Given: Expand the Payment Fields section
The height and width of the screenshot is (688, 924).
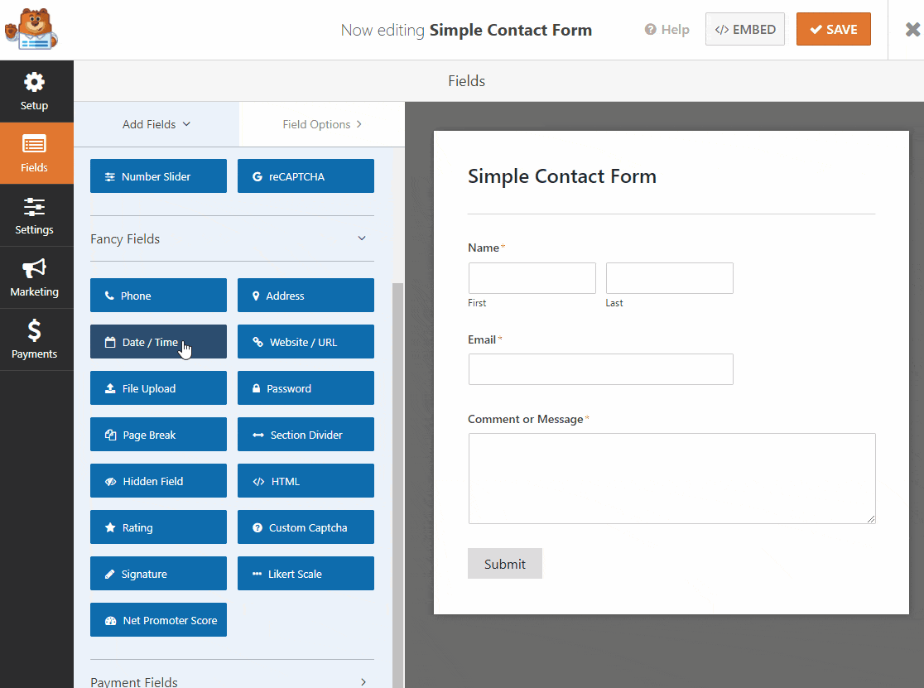Looking at the screenshot, I should click(232, 681).
